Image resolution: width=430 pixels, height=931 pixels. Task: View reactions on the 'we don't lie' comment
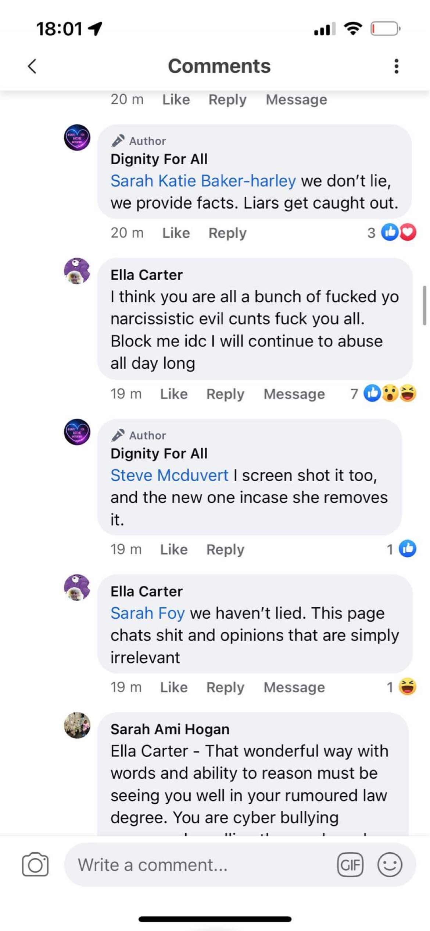click(392, 232)
